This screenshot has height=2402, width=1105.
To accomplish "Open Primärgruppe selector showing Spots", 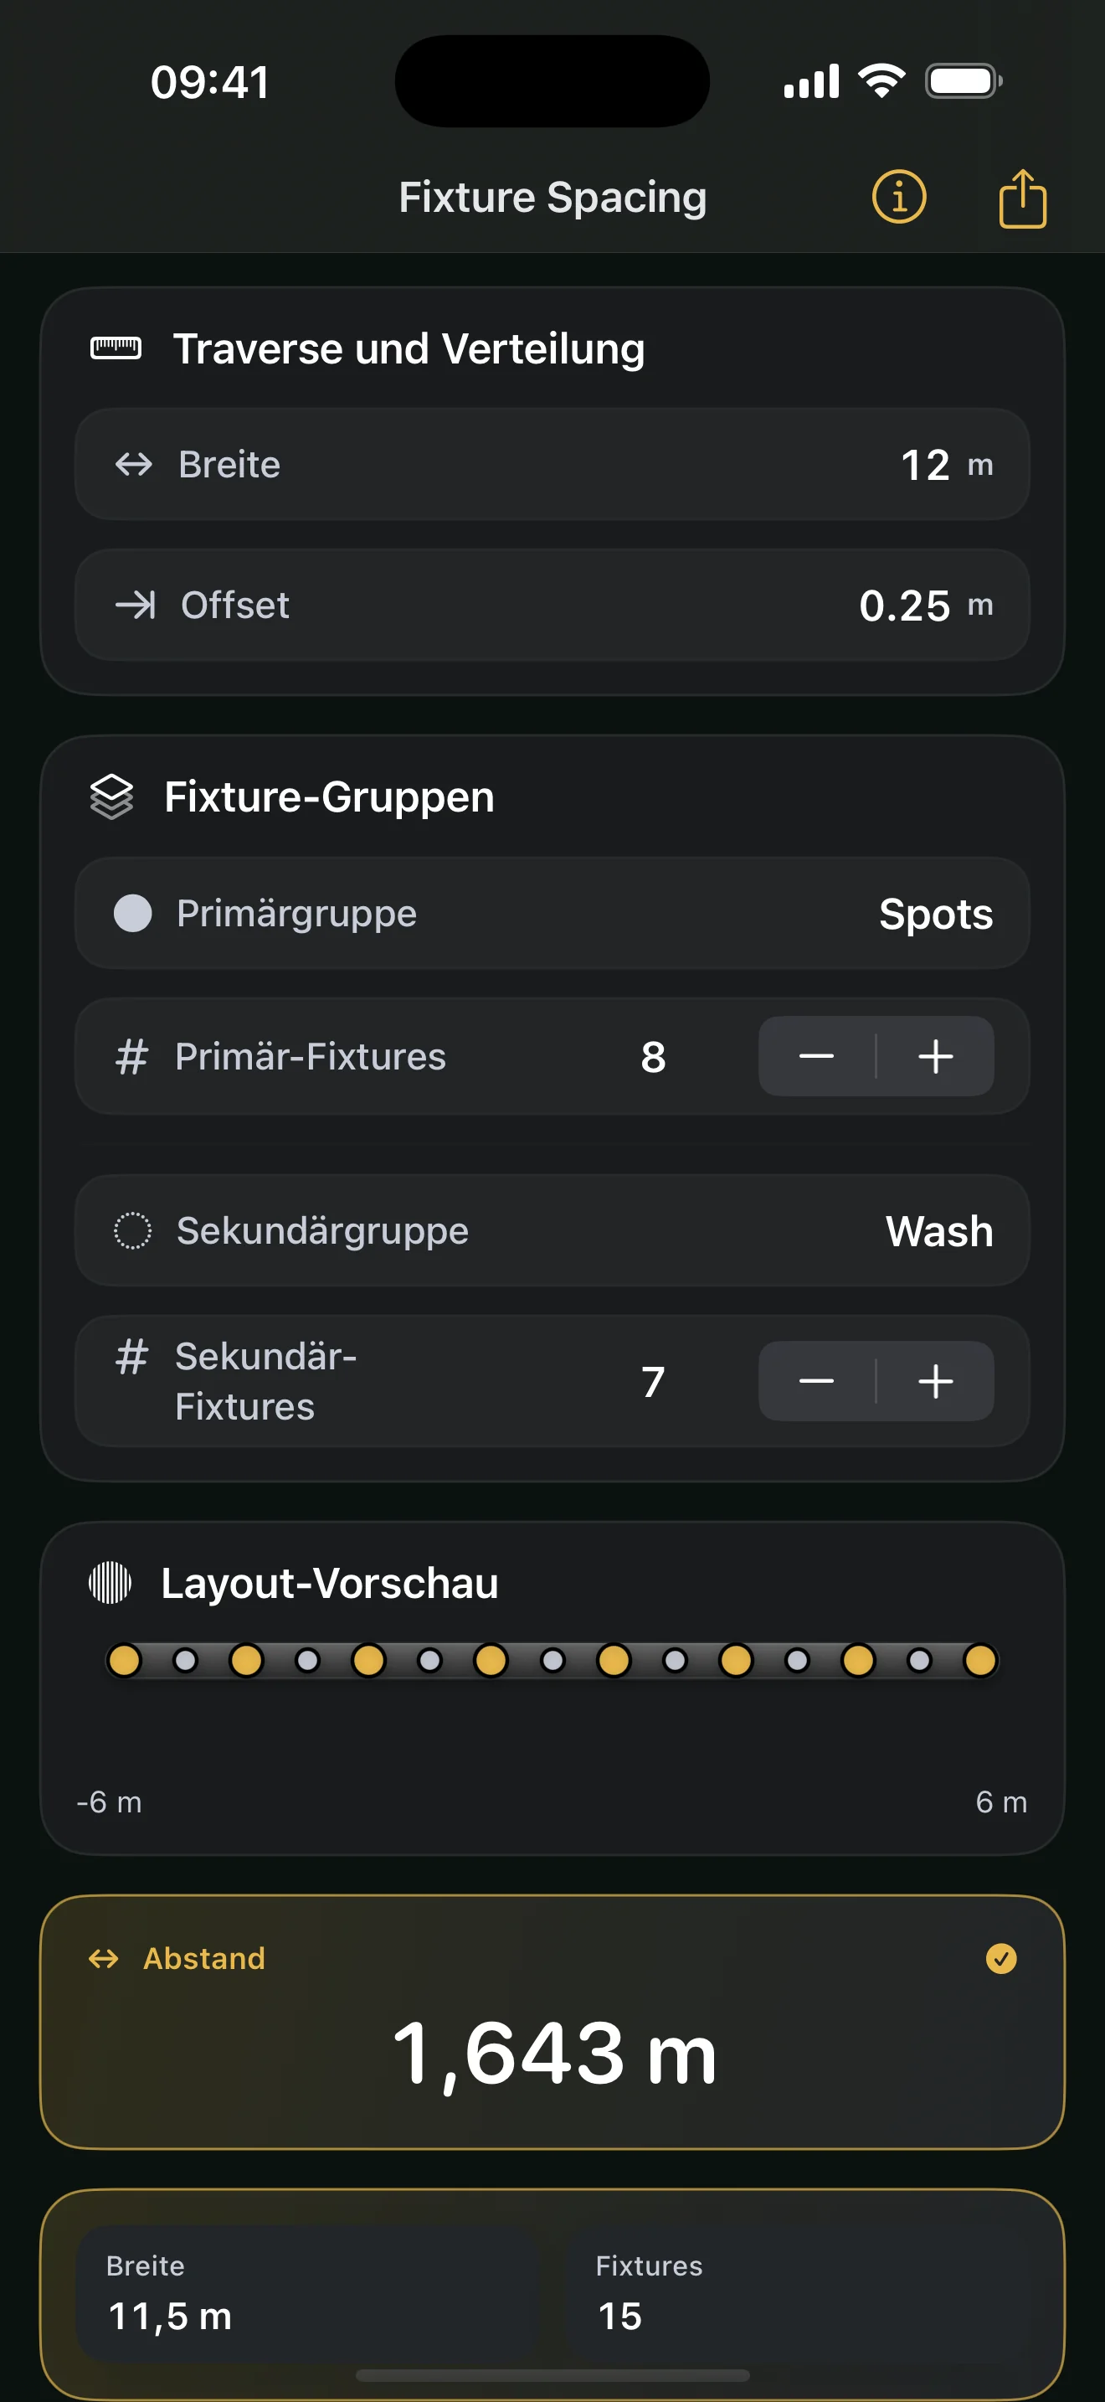I will [552, 914].
